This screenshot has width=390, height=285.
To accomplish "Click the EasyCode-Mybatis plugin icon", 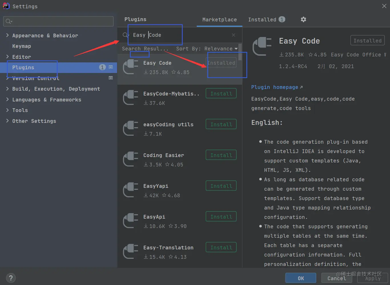I will point(131,98).
